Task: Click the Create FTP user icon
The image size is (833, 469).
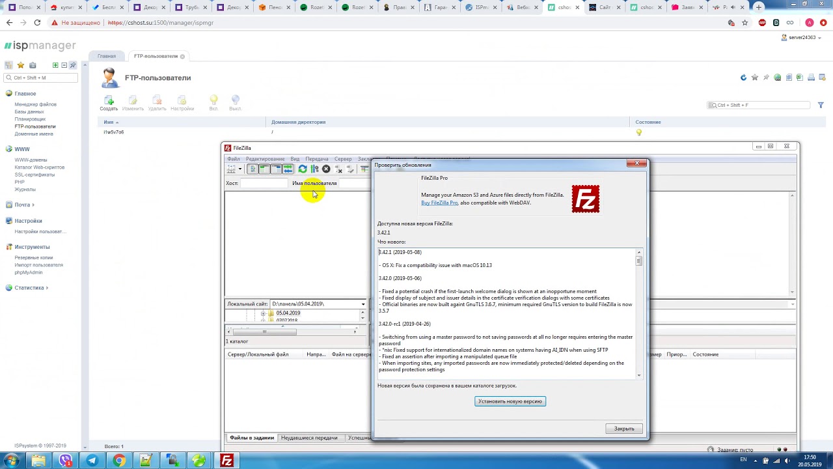Action: click(109, 100)
